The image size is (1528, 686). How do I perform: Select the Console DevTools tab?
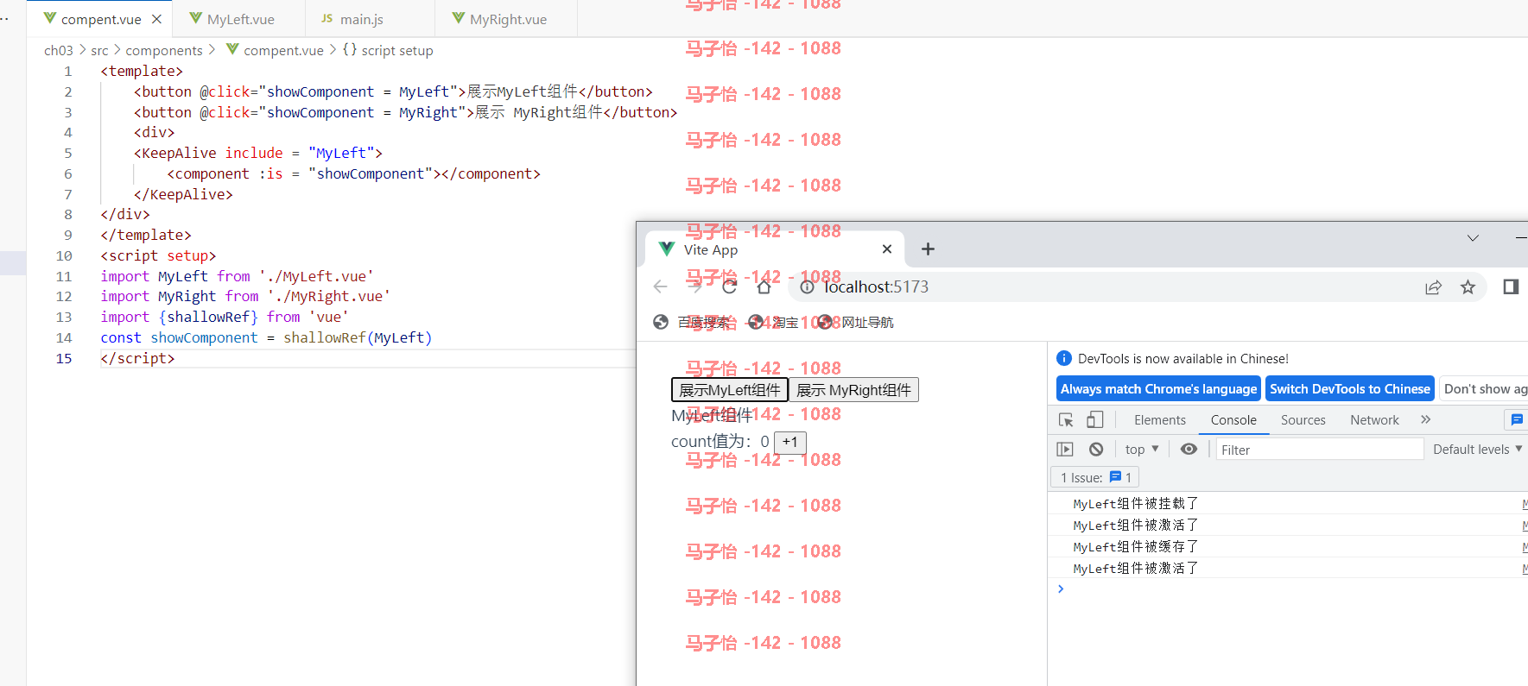(1233, 420)
